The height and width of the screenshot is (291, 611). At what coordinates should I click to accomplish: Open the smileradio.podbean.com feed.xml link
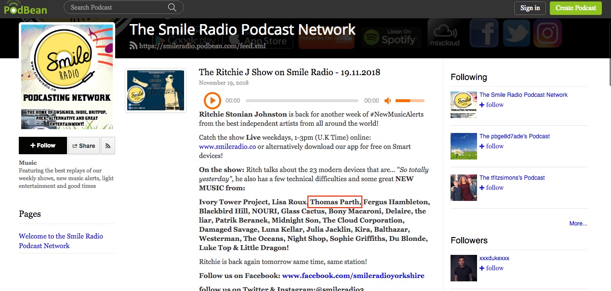[202, 46]
